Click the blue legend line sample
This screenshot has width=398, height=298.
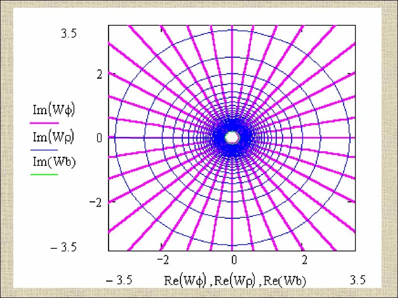pos(44,150)
